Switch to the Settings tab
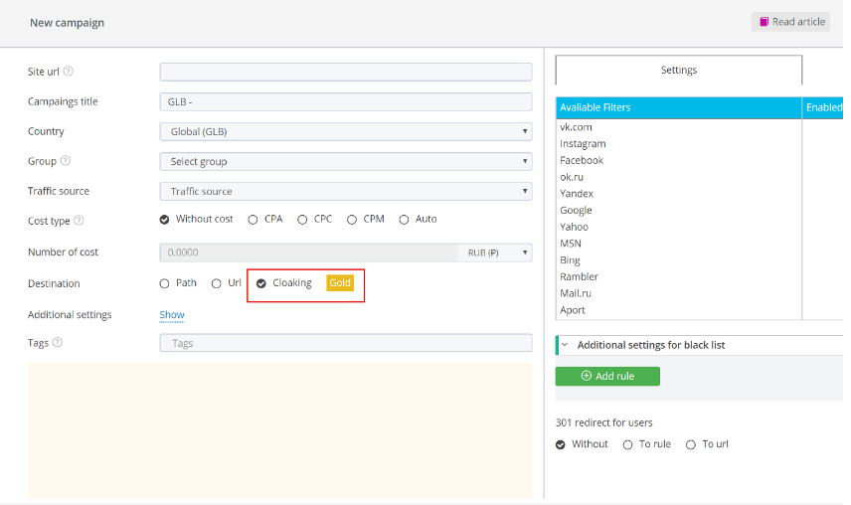 click(x=679, y=71)
